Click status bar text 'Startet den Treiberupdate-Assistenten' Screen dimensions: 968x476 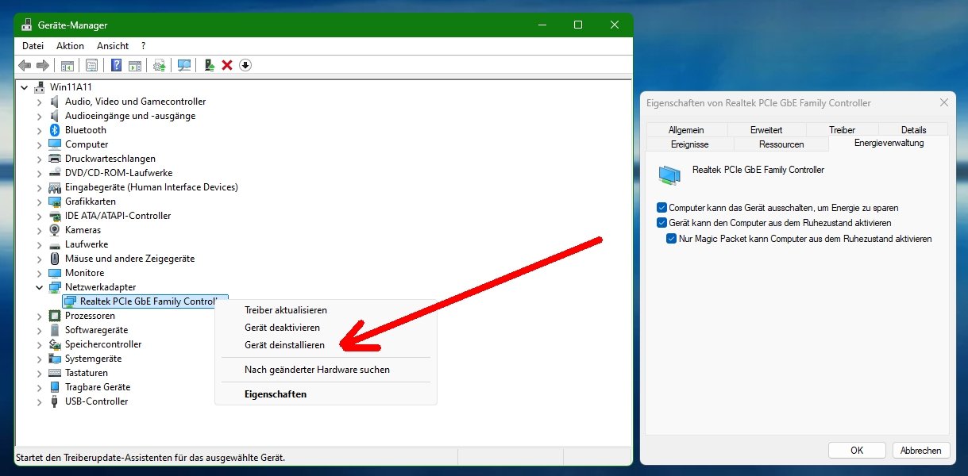click(x=151, y=458)
